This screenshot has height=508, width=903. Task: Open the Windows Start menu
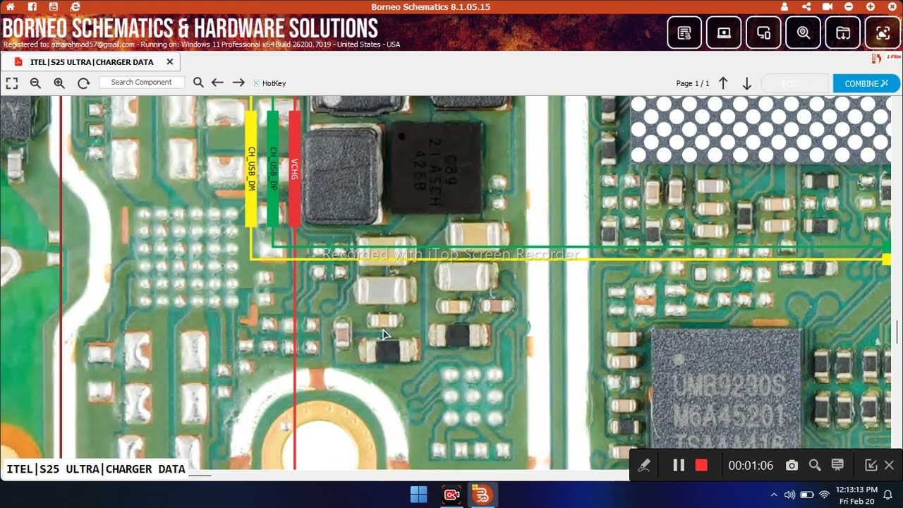click(x=418, y=495)
